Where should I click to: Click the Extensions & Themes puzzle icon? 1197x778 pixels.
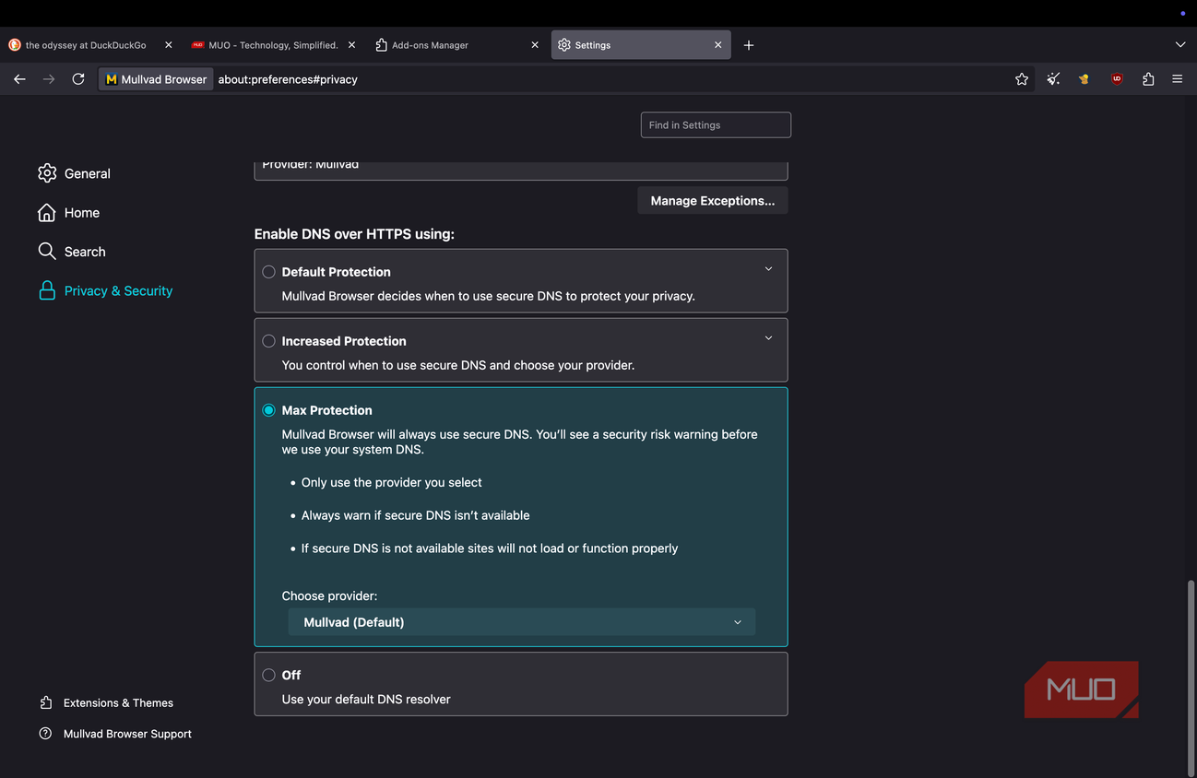tap(46, 702)
